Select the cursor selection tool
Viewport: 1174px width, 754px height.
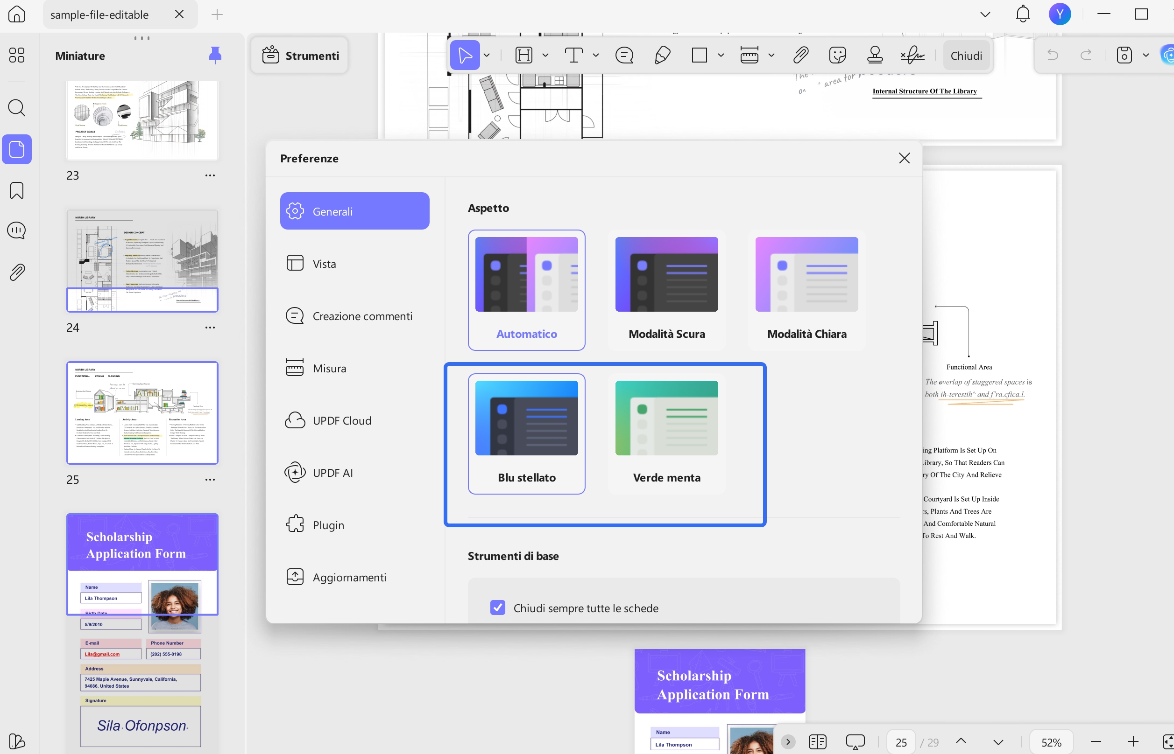(465, 56)
